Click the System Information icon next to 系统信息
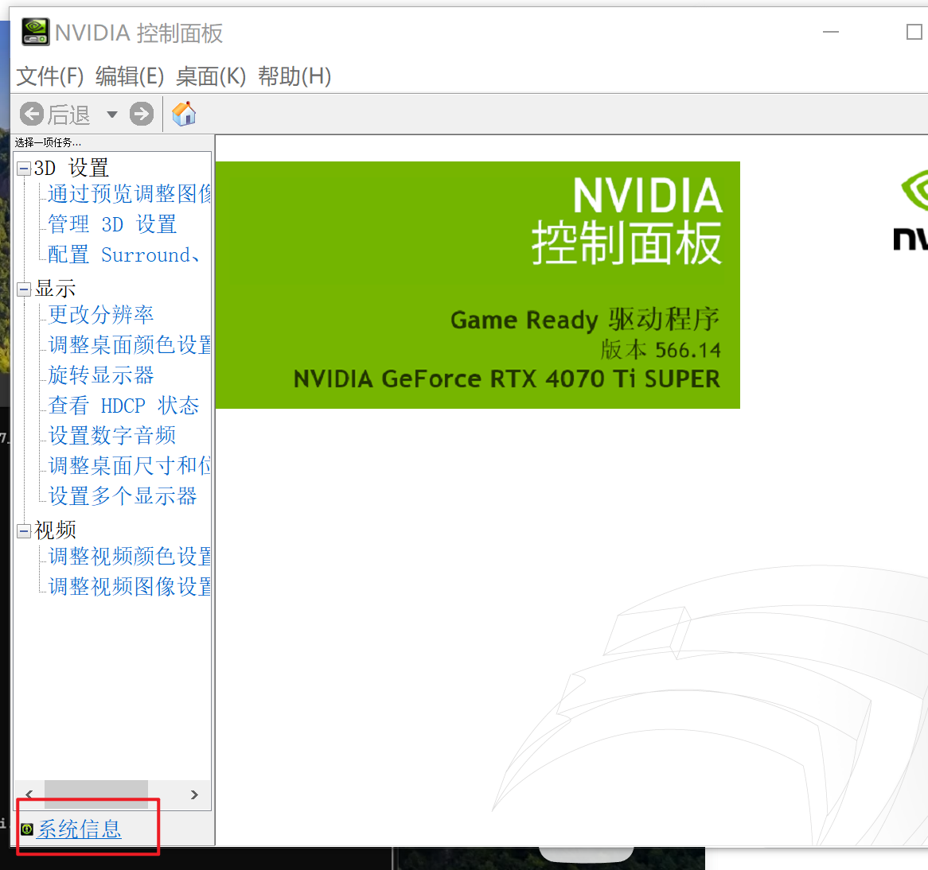This screenshot has height=870, width=928. [27, 829]
